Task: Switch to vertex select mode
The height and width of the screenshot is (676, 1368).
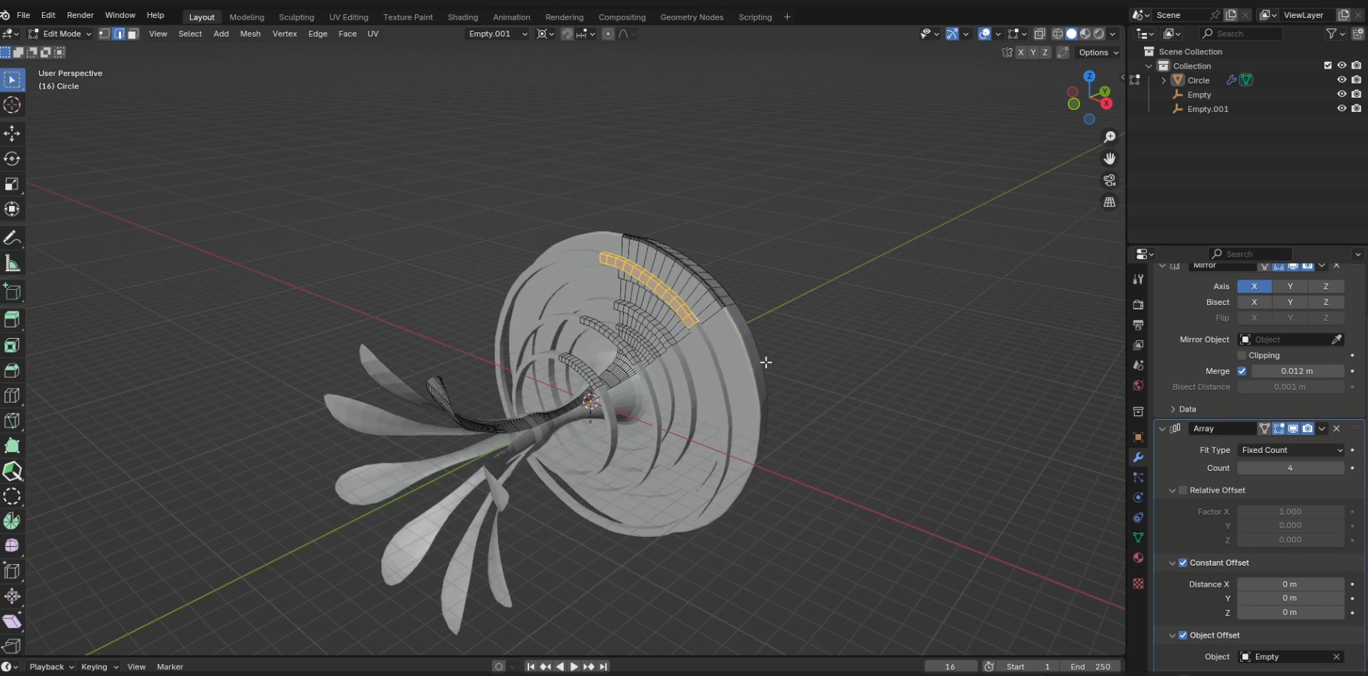Action: point(105,34)
